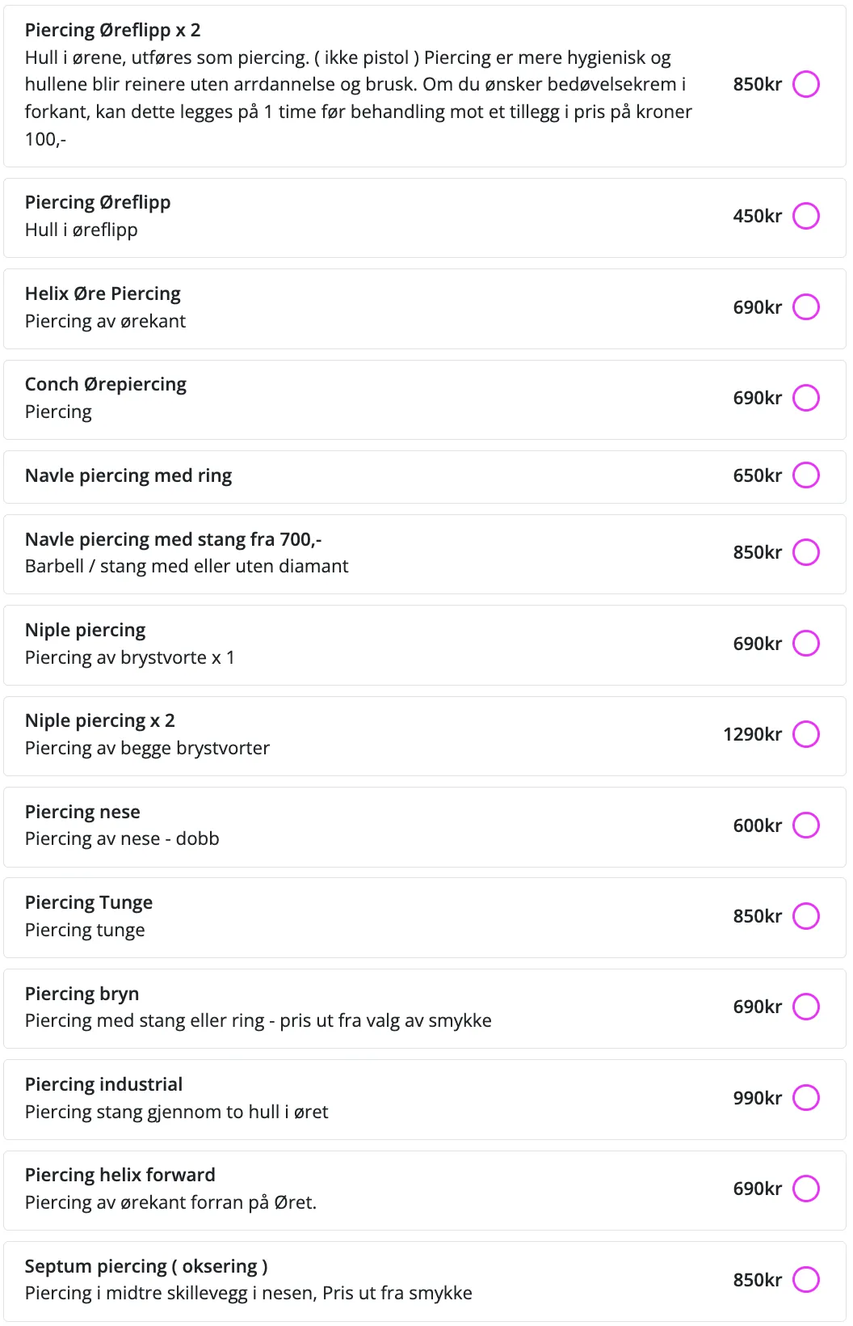Choose Niple piercing x 2 for 1290kr

click(x=805, y=734)
